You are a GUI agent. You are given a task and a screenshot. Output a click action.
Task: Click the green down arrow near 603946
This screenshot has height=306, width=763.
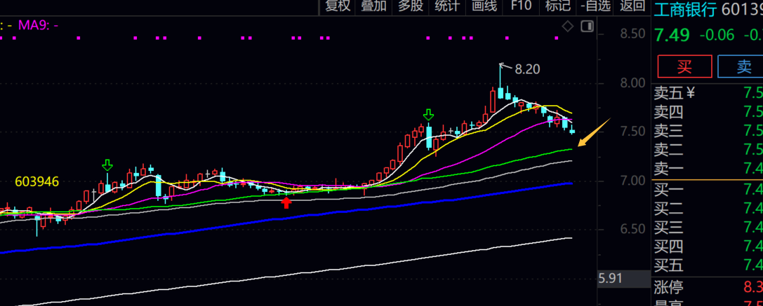pos(107,165)
